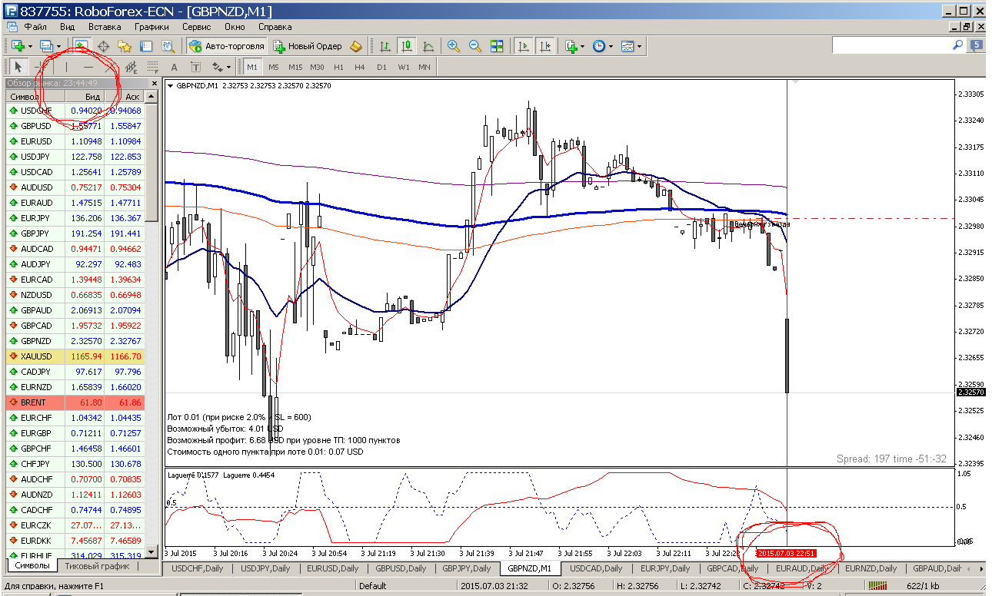Toggle Chart Shift
Image resolution: width=992 pixels, height=596 pixels.
click(x=545, y=46)
